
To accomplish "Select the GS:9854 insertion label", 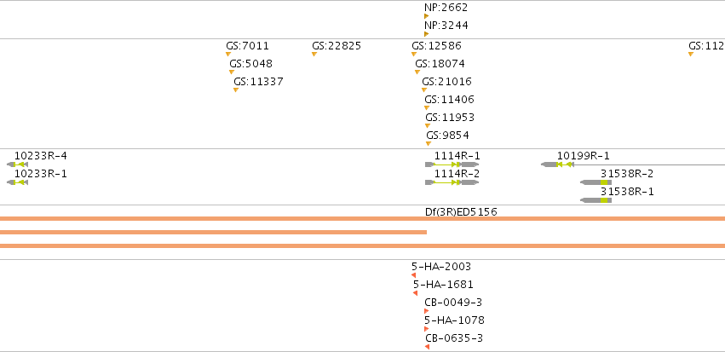I will coord(447,136).
